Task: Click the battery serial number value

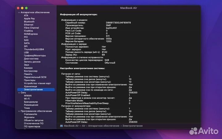Action: 118,23
